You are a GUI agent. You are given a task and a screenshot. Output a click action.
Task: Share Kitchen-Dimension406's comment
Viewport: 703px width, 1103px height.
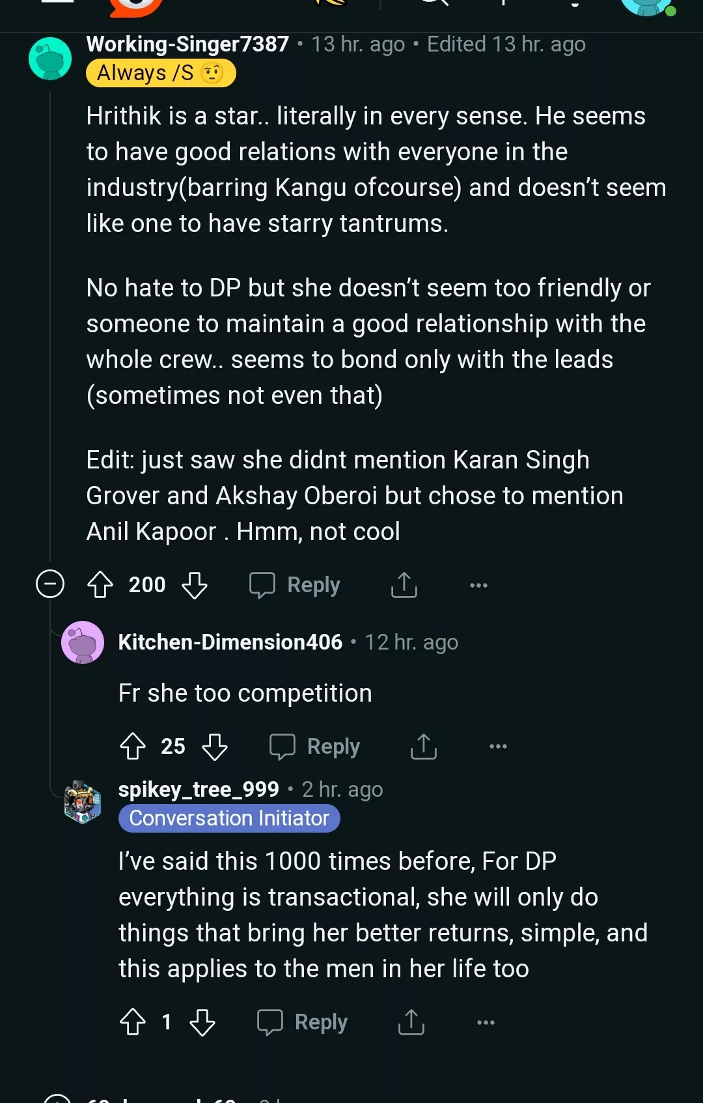[x=423, y=746]
